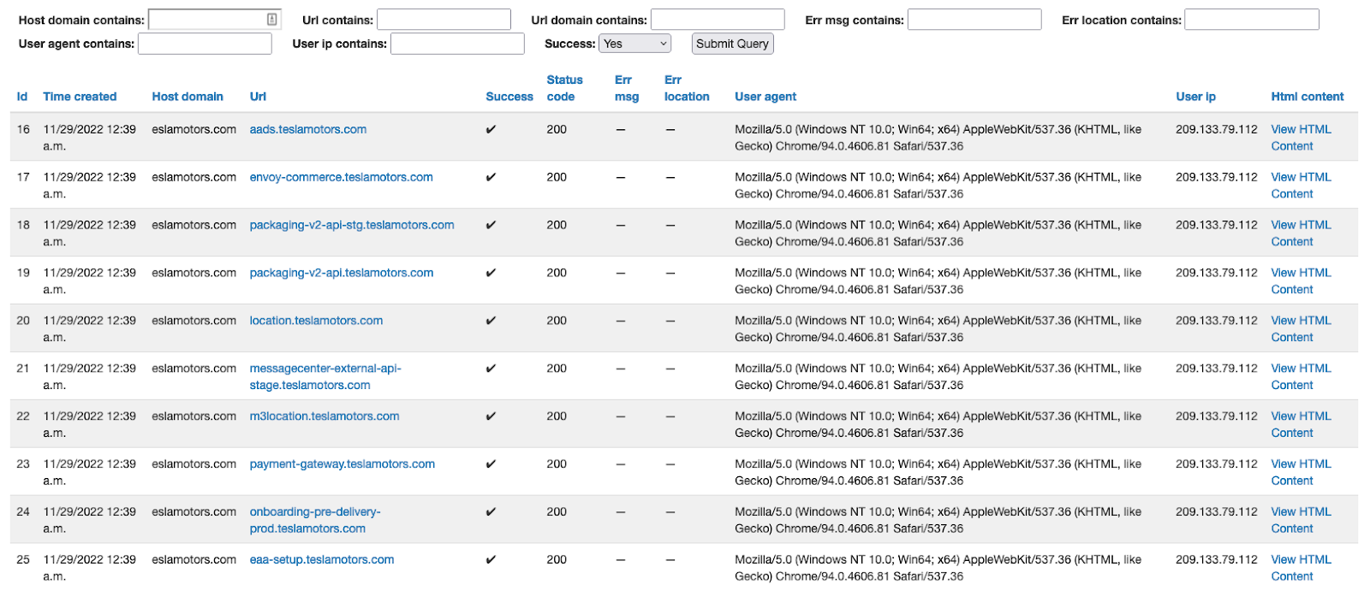Select the Err msg contains field

(x=974, y=20)
